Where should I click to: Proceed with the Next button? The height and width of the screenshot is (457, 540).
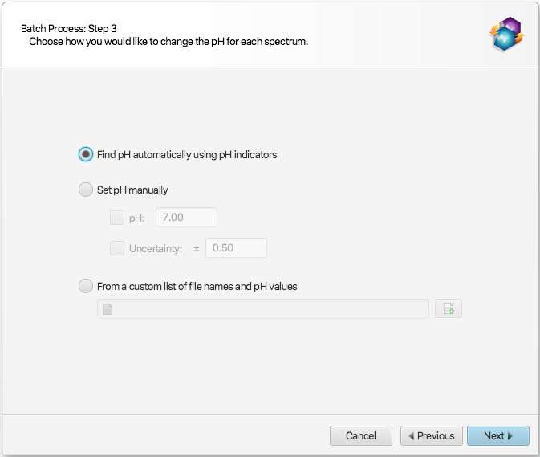click(497, 436)
